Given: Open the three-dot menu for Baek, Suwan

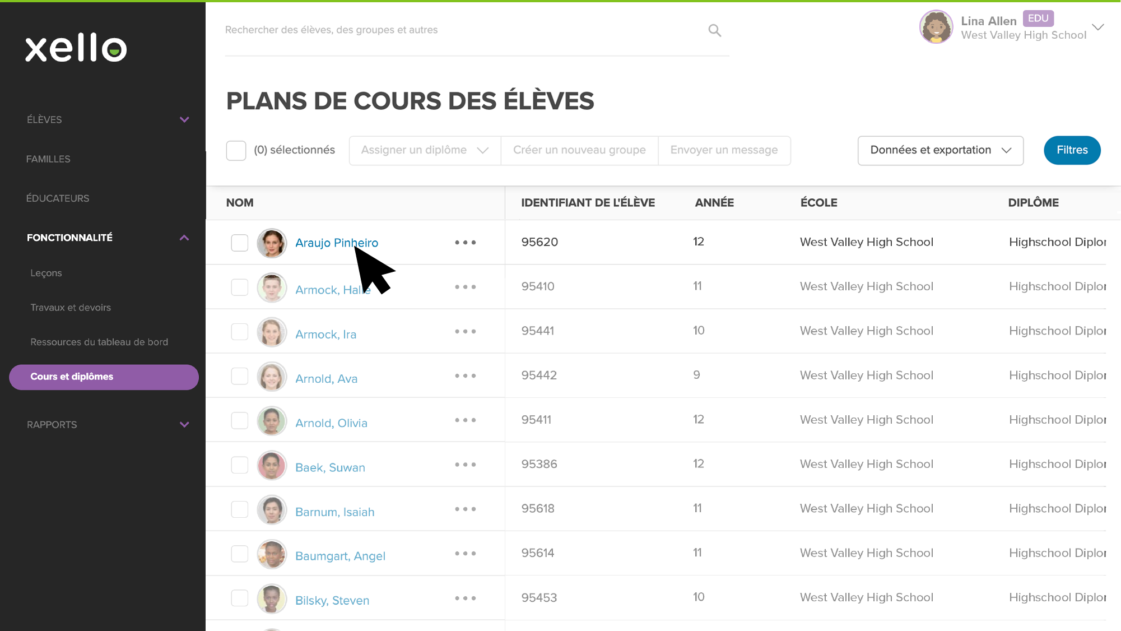Looking at the screenshot, I should (x=465, y=465).
